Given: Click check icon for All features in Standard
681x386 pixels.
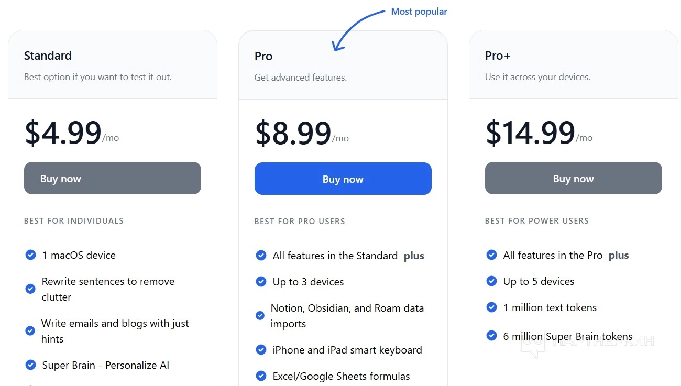Looking at the screenshot, I should click(x=261, y=256).
